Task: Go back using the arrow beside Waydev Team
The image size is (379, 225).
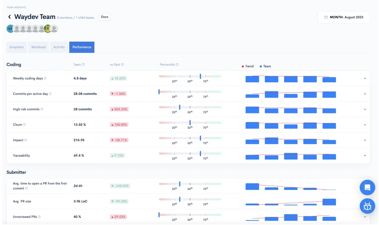Action: click(x=9, y=17)
